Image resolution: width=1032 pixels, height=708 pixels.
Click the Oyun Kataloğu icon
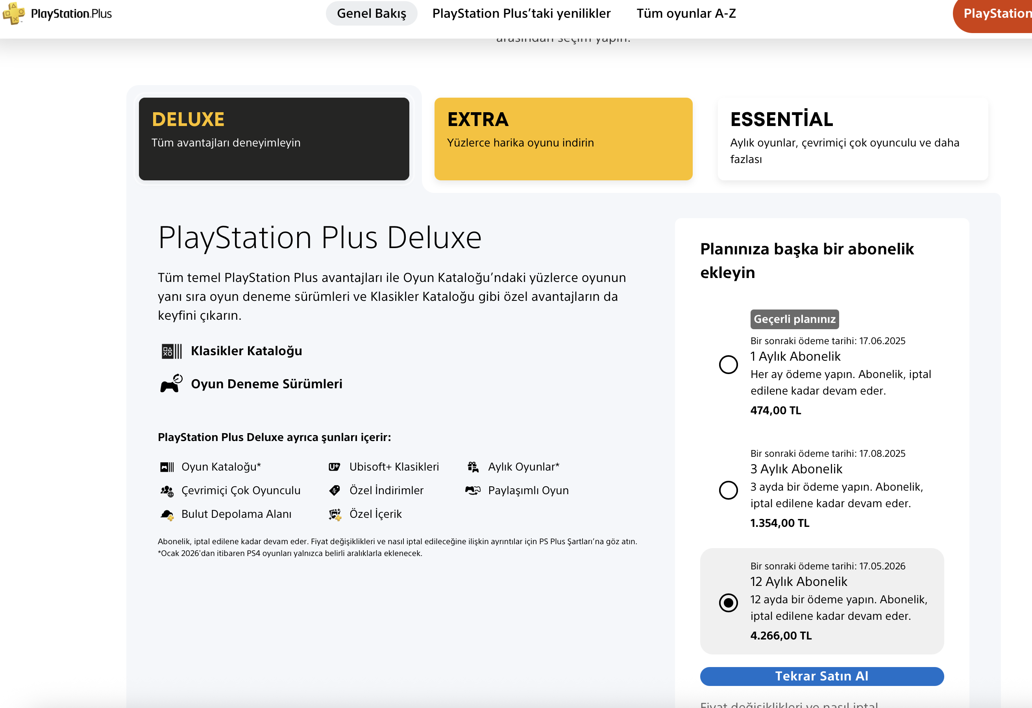pos(167,467)
